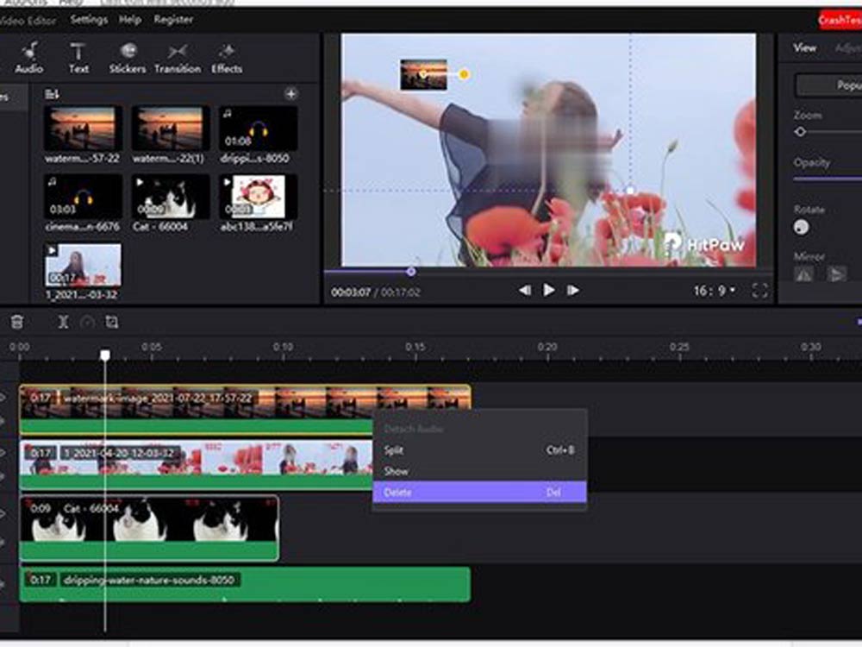Toggle visibility of the Cat - 66004 track
The image size is (862, 647).
coord(3,514)
